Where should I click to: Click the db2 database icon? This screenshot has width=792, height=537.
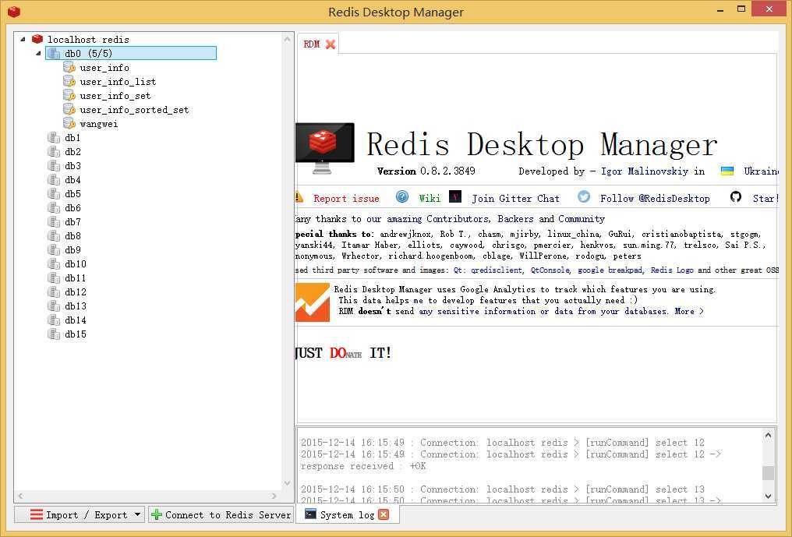(x=54, y=151)
